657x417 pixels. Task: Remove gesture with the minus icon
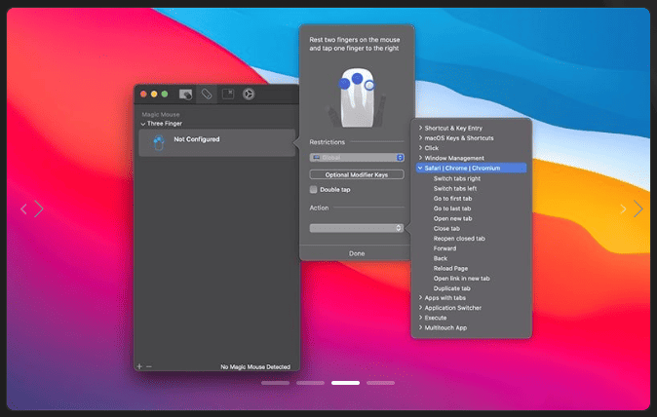(149, 366)
